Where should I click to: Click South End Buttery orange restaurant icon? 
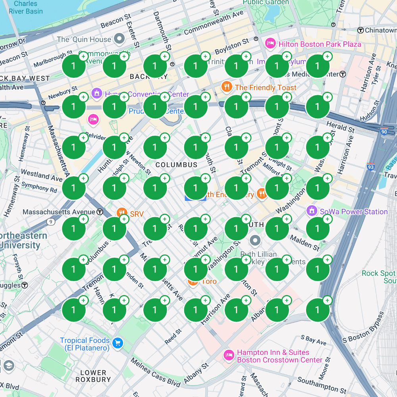click(x=262, y=194)
